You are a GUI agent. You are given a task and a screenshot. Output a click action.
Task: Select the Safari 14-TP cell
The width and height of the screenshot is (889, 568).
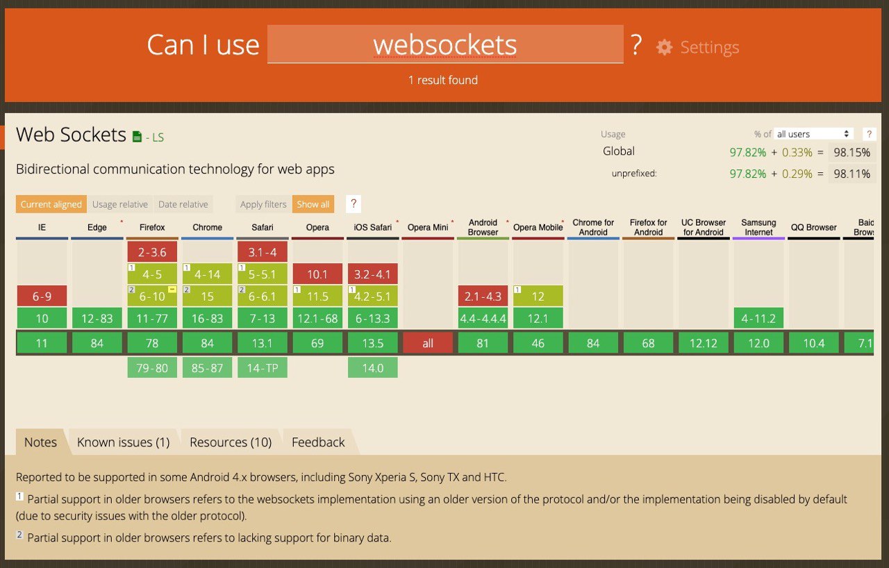[x=263, y=367]
